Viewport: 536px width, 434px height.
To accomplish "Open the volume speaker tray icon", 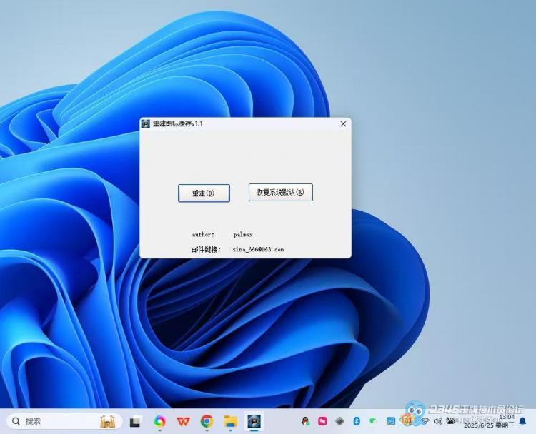I will 437,421.
